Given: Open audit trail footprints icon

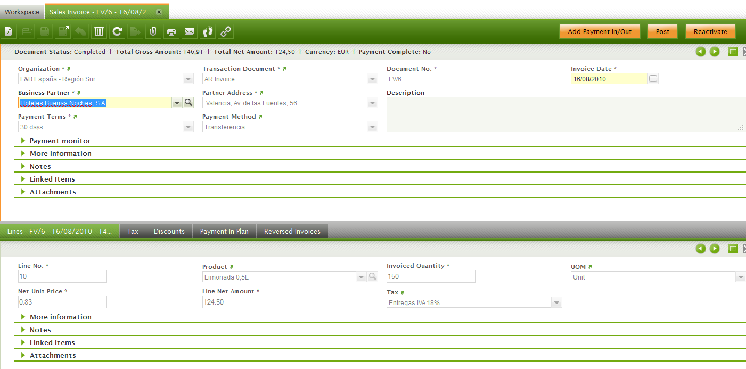Looking at the screenshot, I should (208, 32).
